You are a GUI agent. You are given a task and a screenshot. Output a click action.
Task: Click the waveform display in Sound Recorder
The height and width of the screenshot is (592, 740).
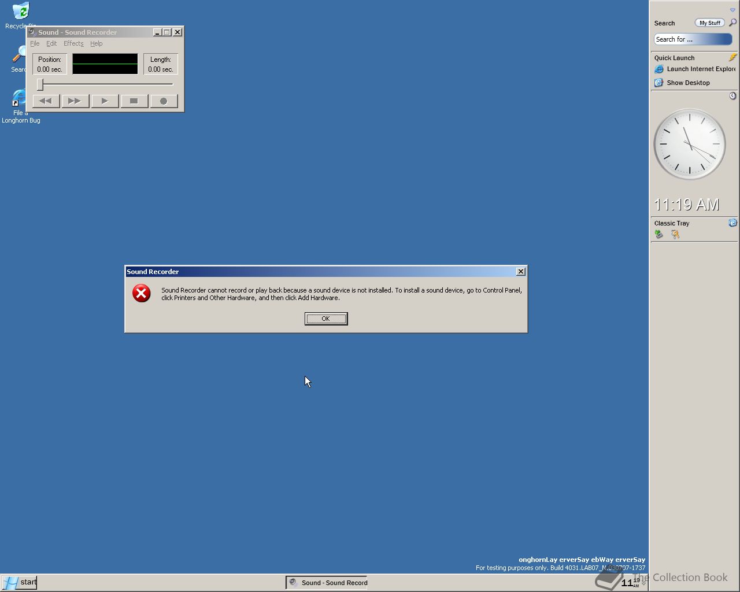click(105, 64)
